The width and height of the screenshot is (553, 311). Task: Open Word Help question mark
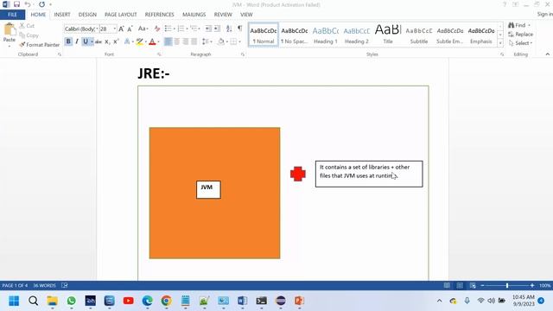[x=505, y=4]
